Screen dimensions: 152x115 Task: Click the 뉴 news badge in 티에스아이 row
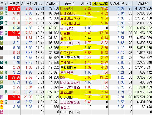click(x=6, y=13)
